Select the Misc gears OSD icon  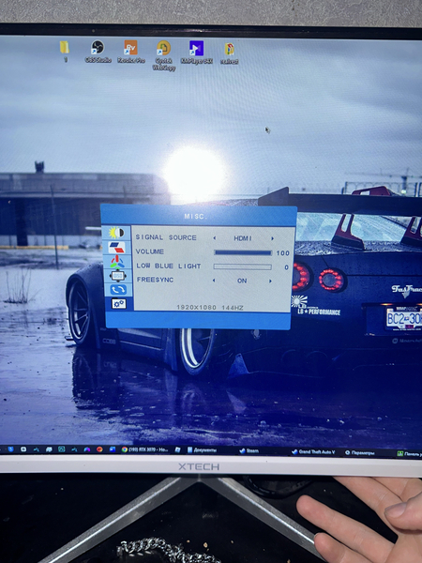(118, 304)
